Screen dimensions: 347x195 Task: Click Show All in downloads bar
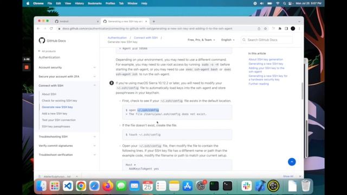tap(288, 177)
